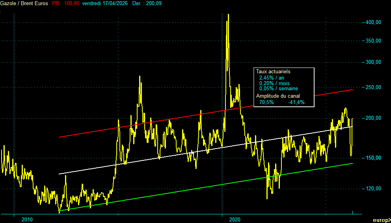This screenshot has height=223, width=391.
Task: Click the 'Amplitude du canal' label
Action: tap(278, 96)
